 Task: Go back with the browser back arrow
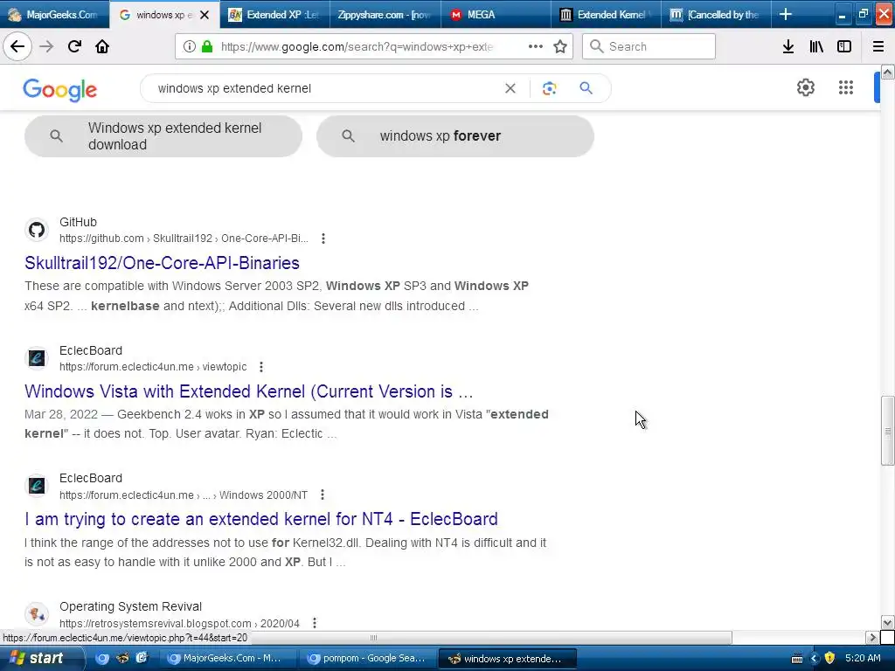click(17, 46)
